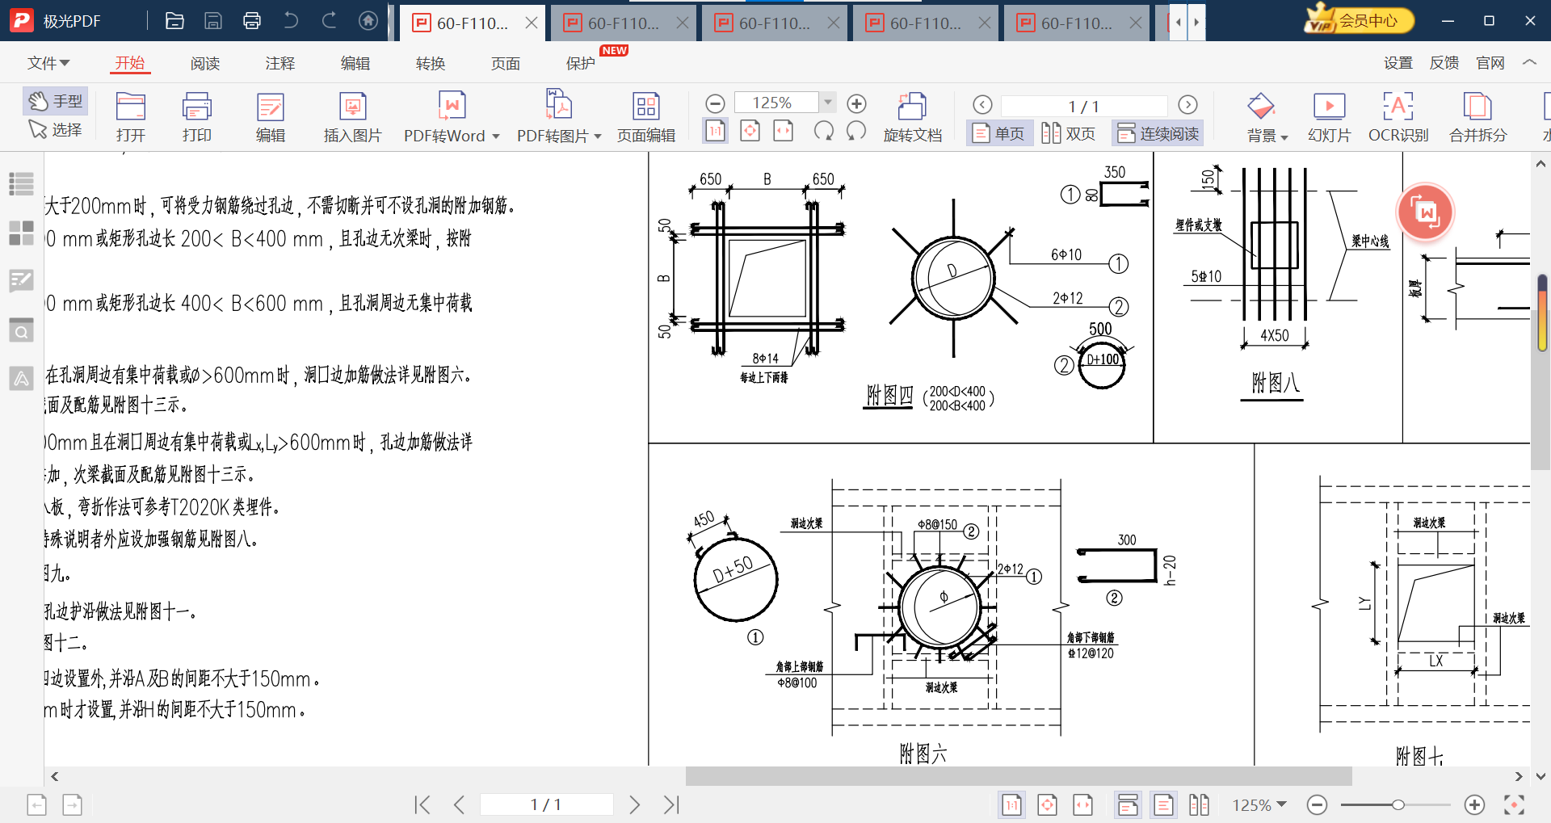Start 幻灯片 slideshow mode

pos(1329,117)
